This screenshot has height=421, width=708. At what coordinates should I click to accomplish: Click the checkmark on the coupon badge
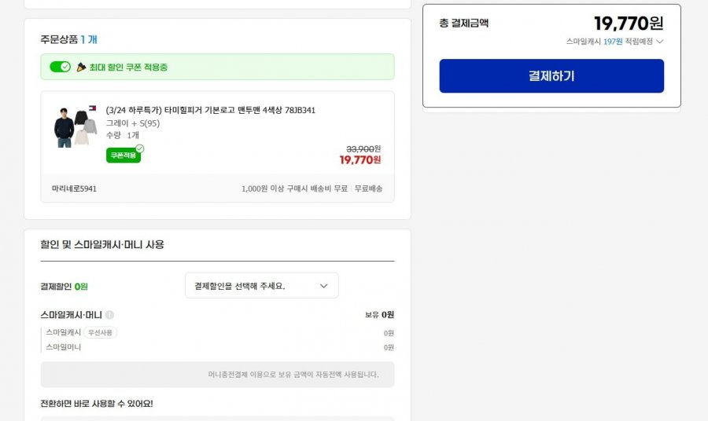(139, 148)
